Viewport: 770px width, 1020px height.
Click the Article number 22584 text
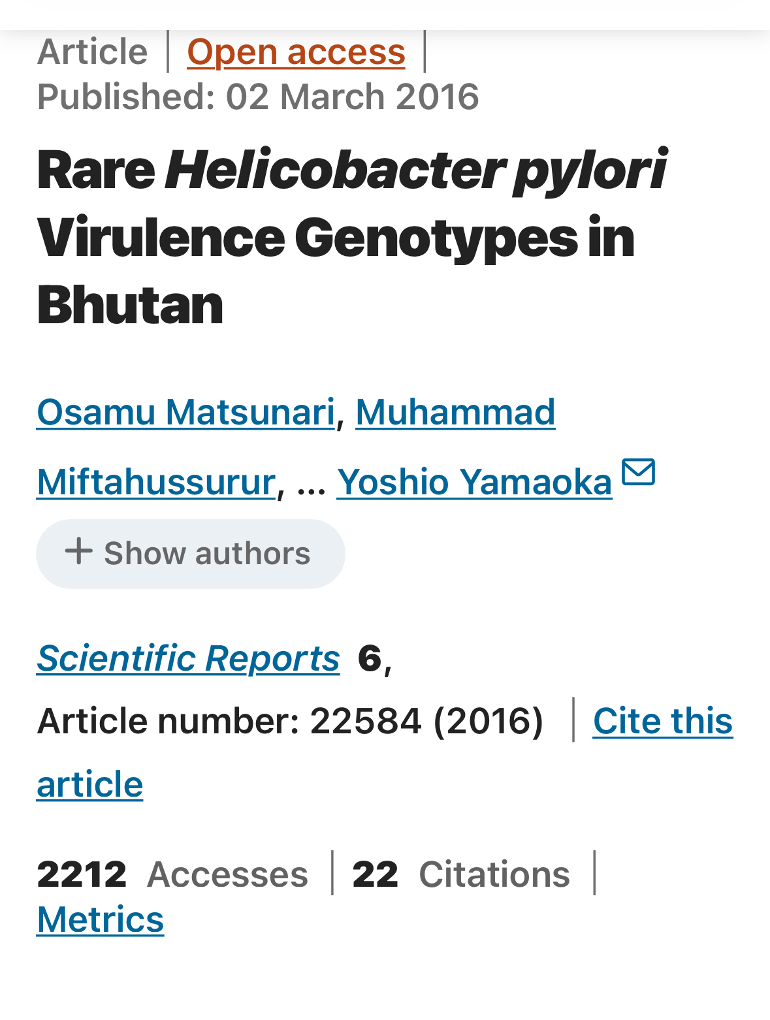[290, 722]
